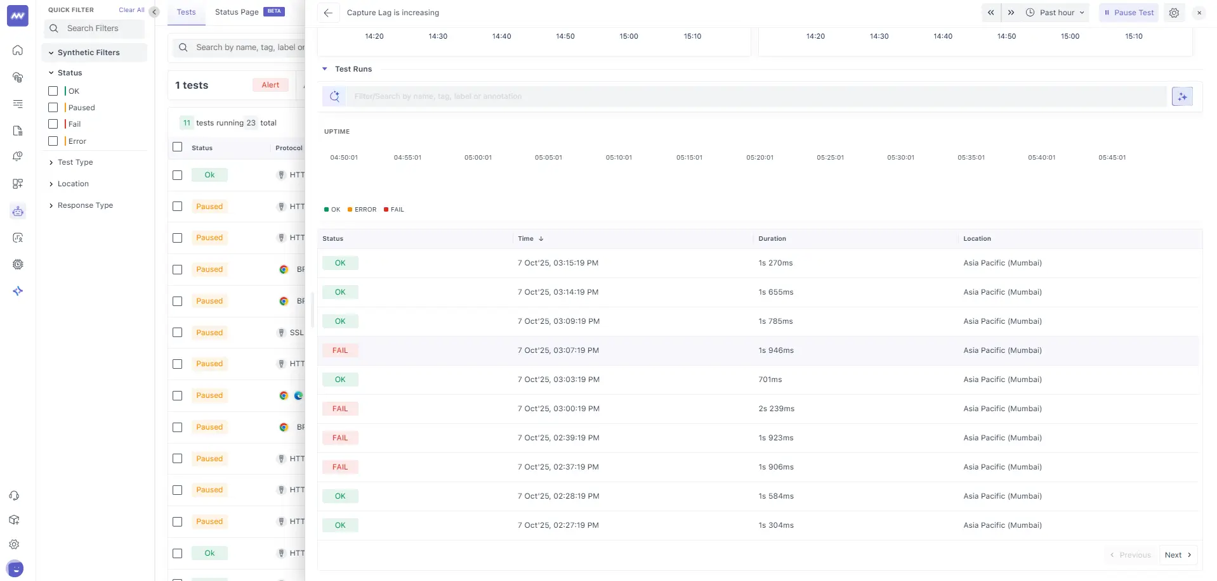Viewport: 1217px width, 581px height.
Task: Tick the Error status filter
Action: pyautogui.click(x=53, y=141)
